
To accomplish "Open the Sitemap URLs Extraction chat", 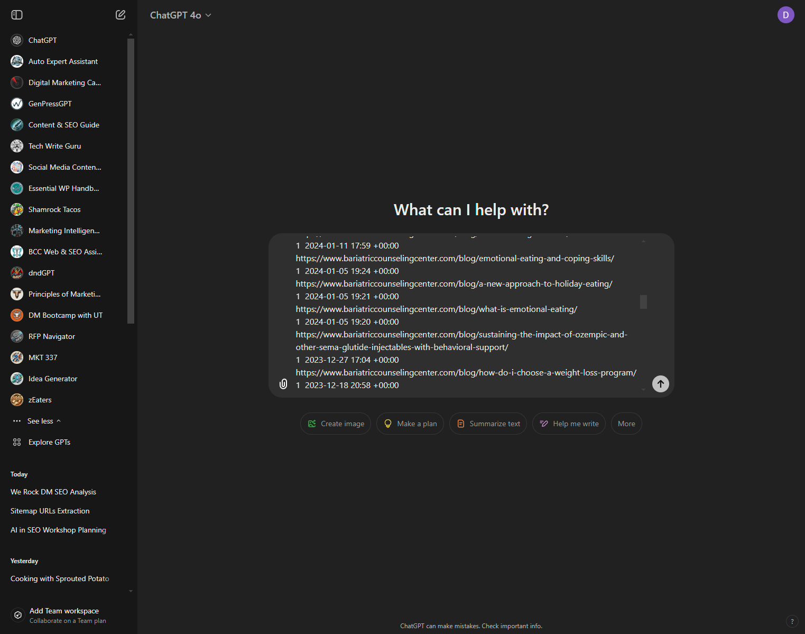I will pos(50,511).
